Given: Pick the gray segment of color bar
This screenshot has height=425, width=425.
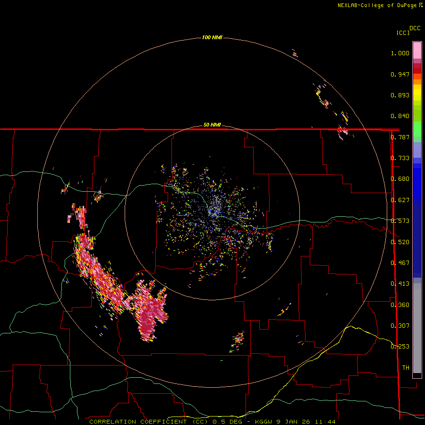Looking at the screenshot, I should click(417, 328).
